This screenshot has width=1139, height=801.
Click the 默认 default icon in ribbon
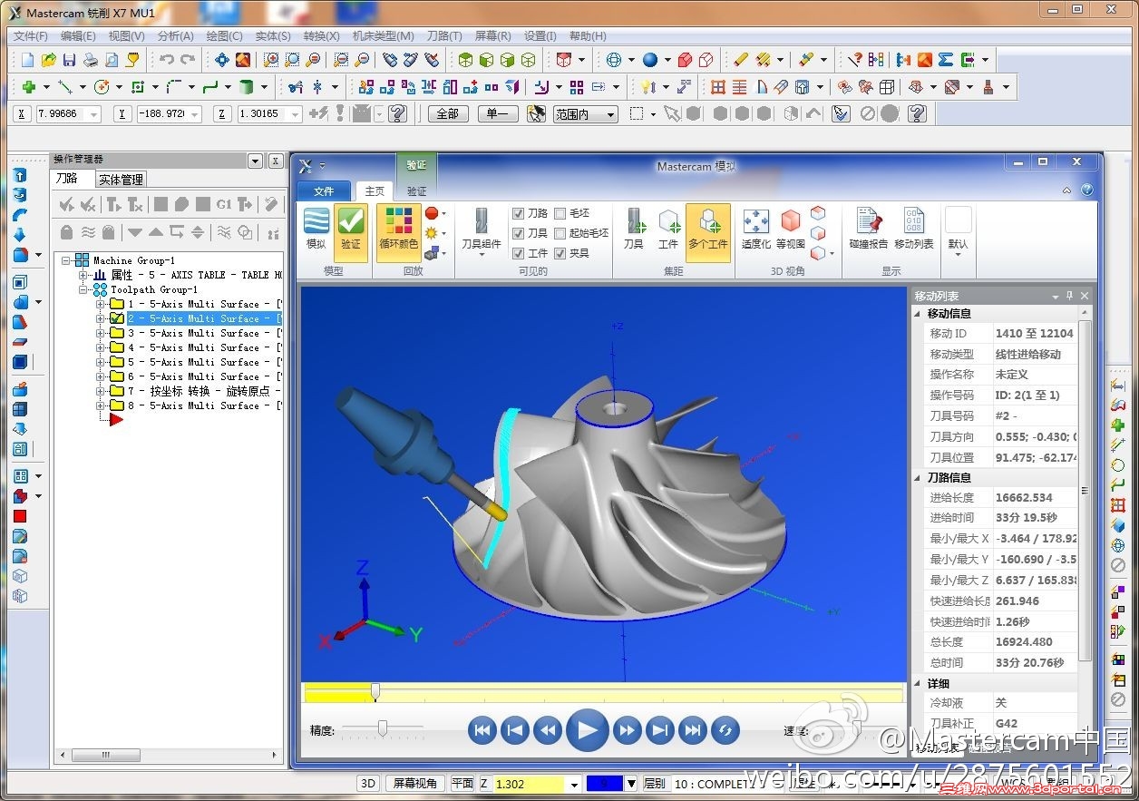pyautogui.click(x=959, y=230)
